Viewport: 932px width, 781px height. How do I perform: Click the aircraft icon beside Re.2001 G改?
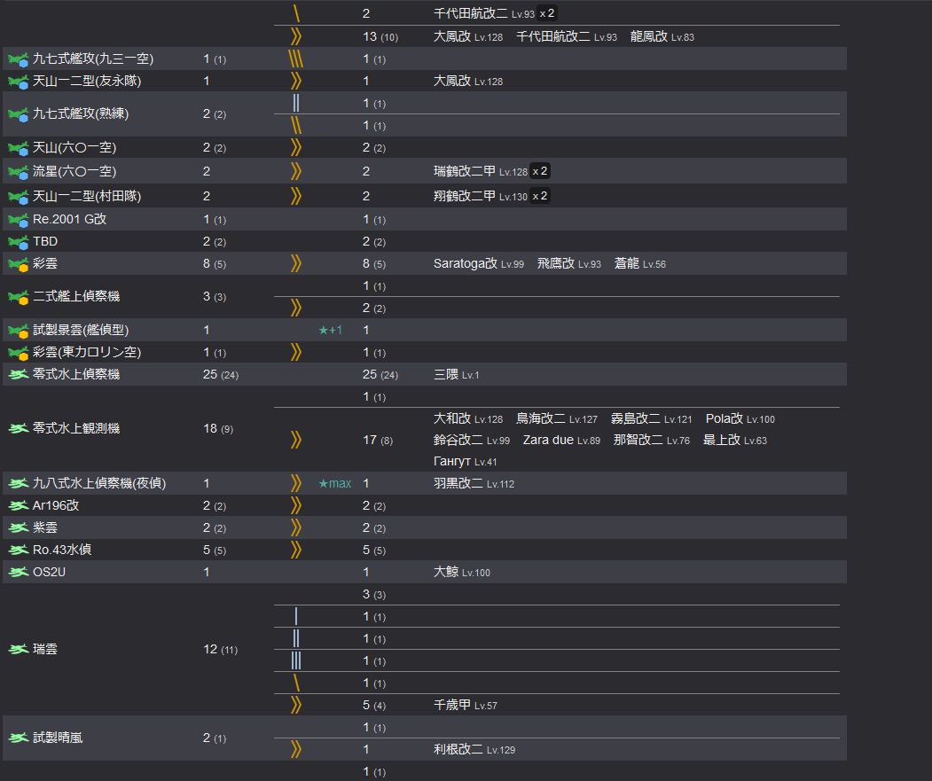pyautogui.click(x=19, y=220)
